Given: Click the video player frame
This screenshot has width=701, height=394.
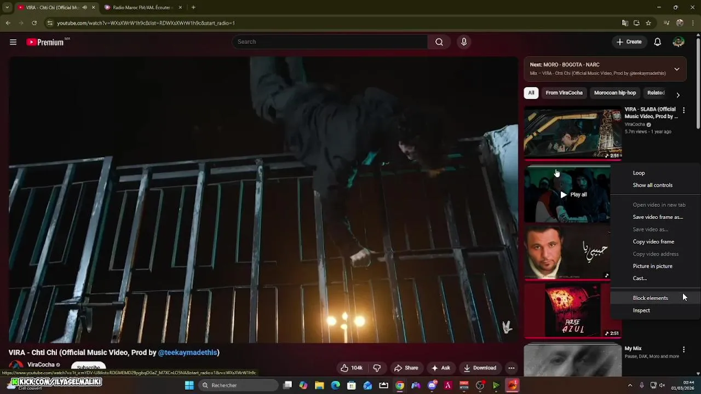Looking at the screenshot, I should tap(263, 200).
